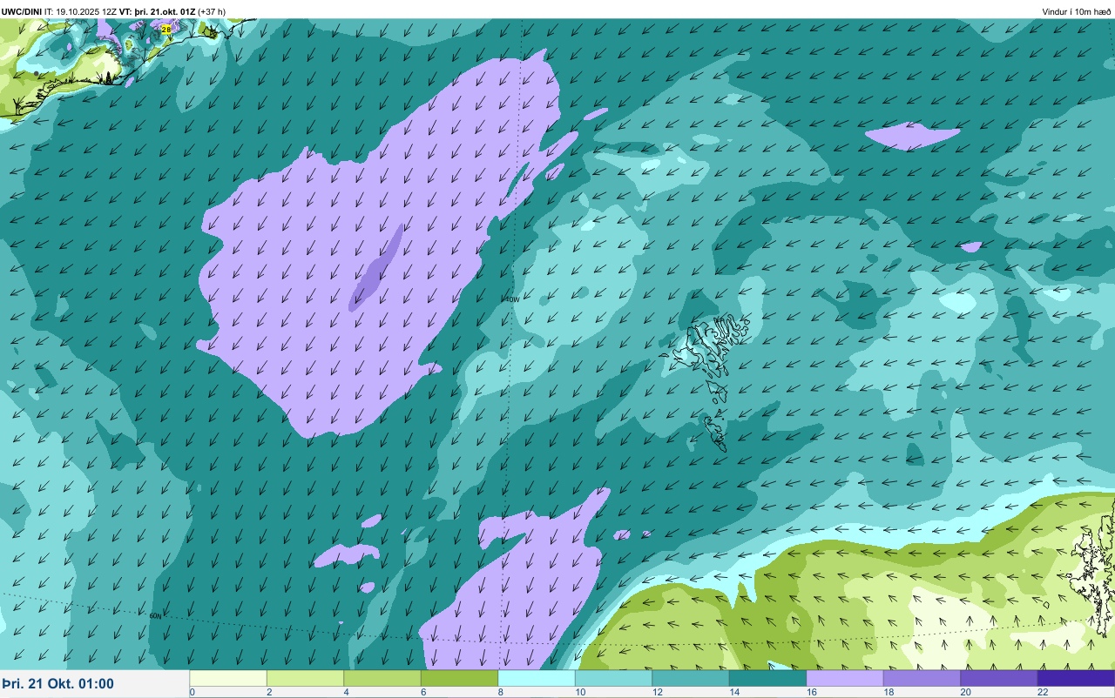Click the light green 2–4 legend swatch

(x=305, y=678)
